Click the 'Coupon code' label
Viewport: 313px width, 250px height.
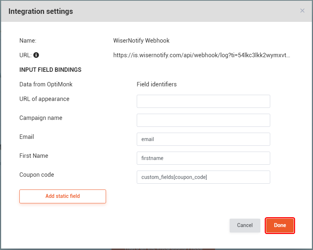click(x=37, y=175)
